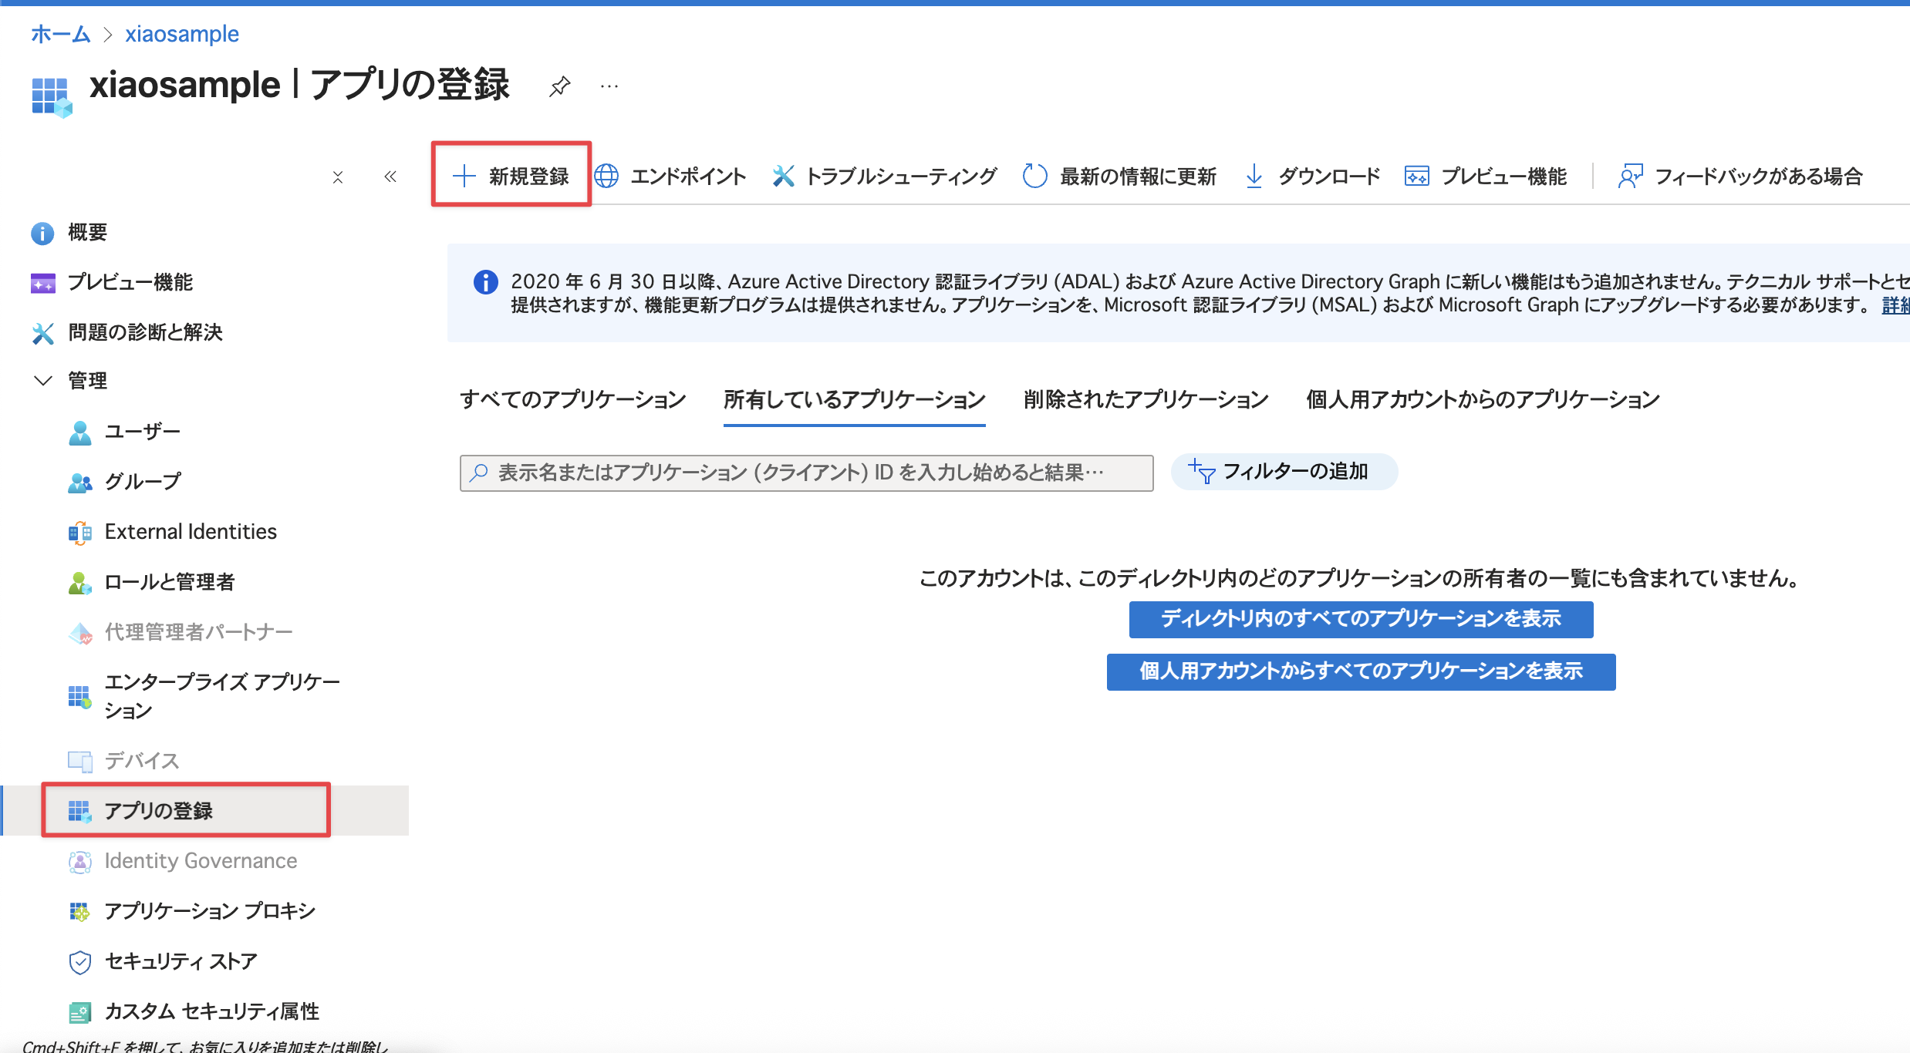
Task: Switch to 削除されたアプリケーション tab
Action: [x=1146, y=399]
